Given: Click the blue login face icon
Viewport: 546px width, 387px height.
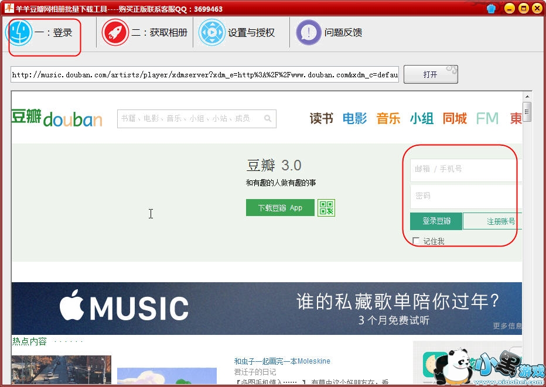Looking at the screenshot, I should (19, 33).
